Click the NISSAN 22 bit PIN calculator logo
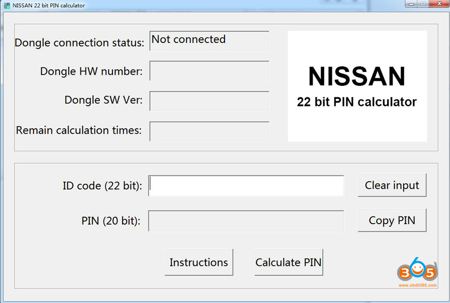Image resolution: width=450 pixels, height=303 pixels. point(357,86)
